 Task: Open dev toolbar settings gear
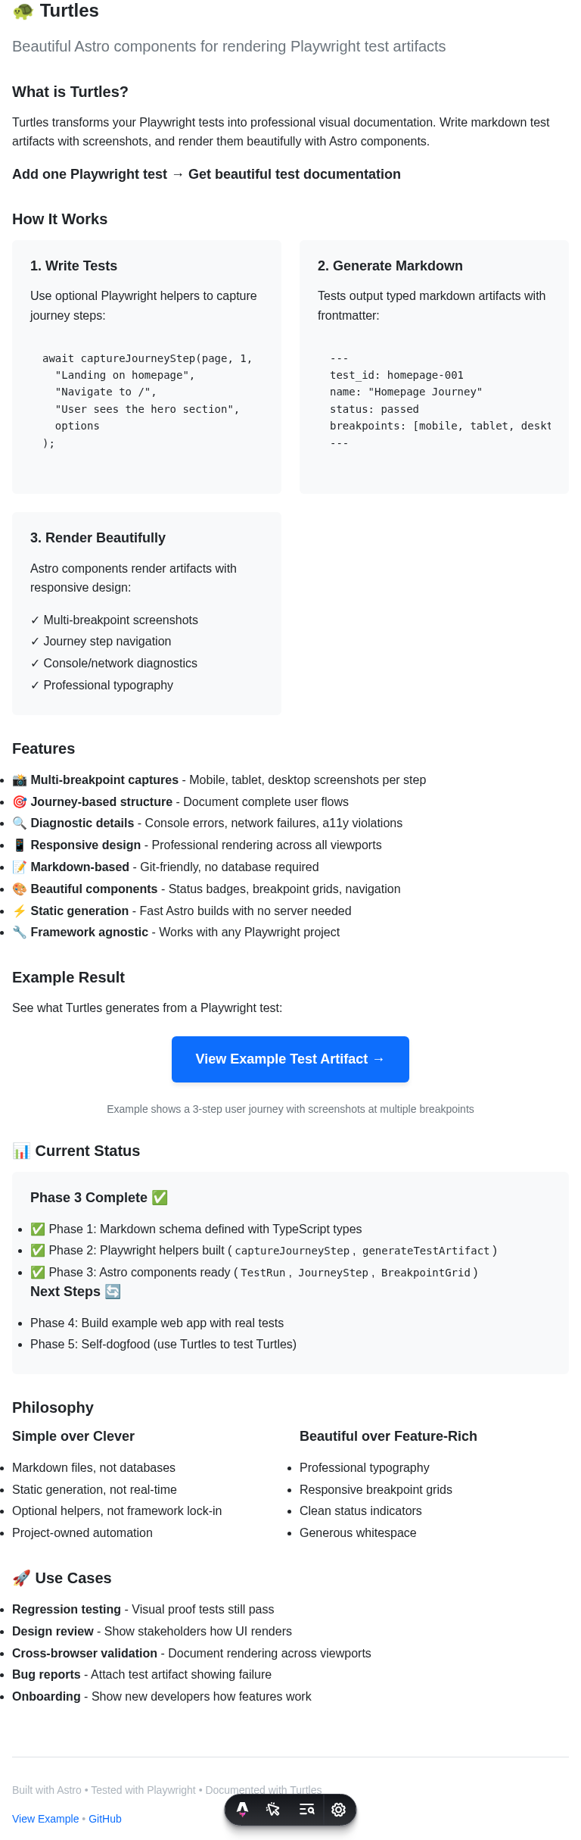[x=339, y=1809]
